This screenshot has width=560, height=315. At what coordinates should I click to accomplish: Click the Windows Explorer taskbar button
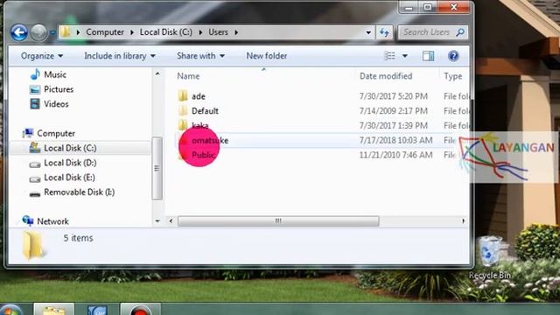54,309
